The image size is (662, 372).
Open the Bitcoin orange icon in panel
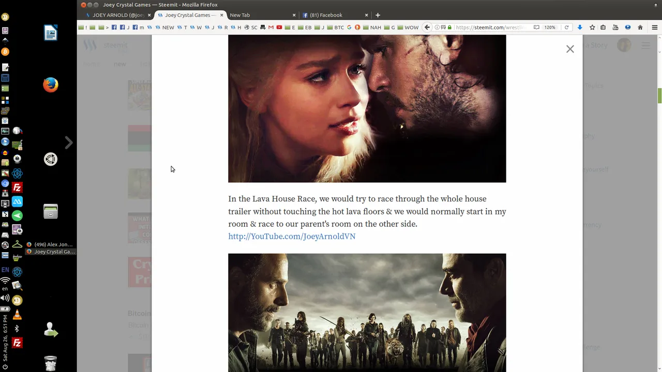[x=5, y=52]
